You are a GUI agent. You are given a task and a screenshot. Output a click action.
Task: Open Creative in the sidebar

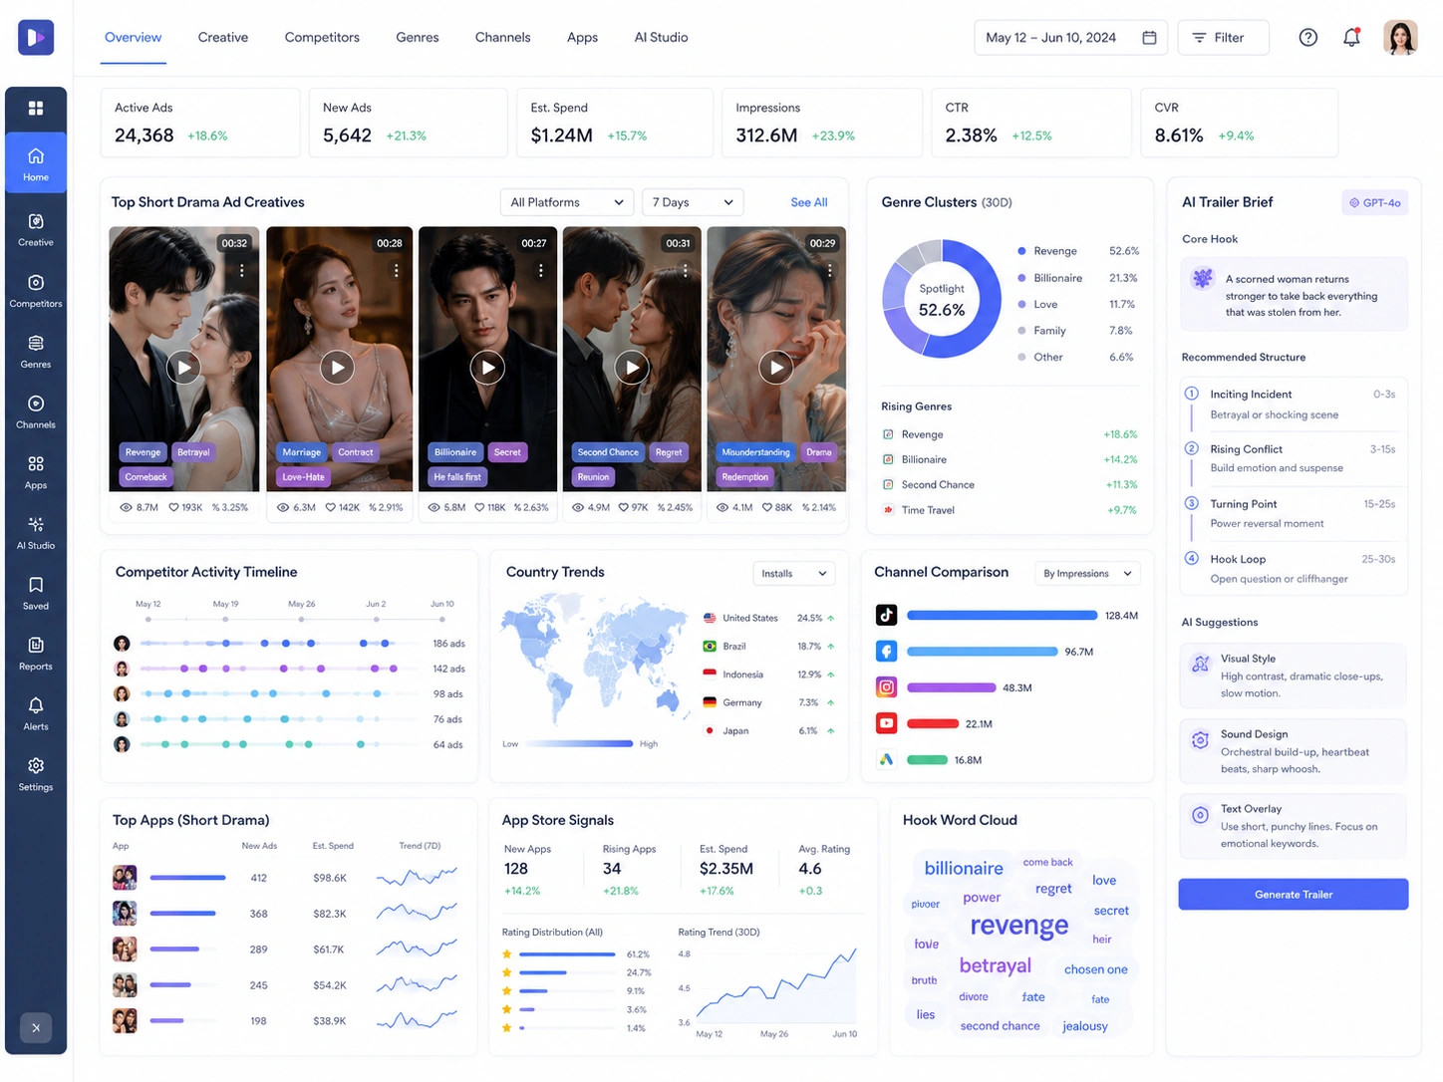pyautogui.click(x=36, y=229)
